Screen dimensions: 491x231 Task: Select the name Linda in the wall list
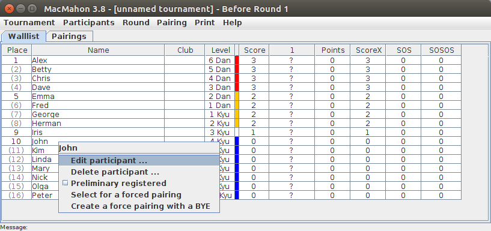point(41,160)
